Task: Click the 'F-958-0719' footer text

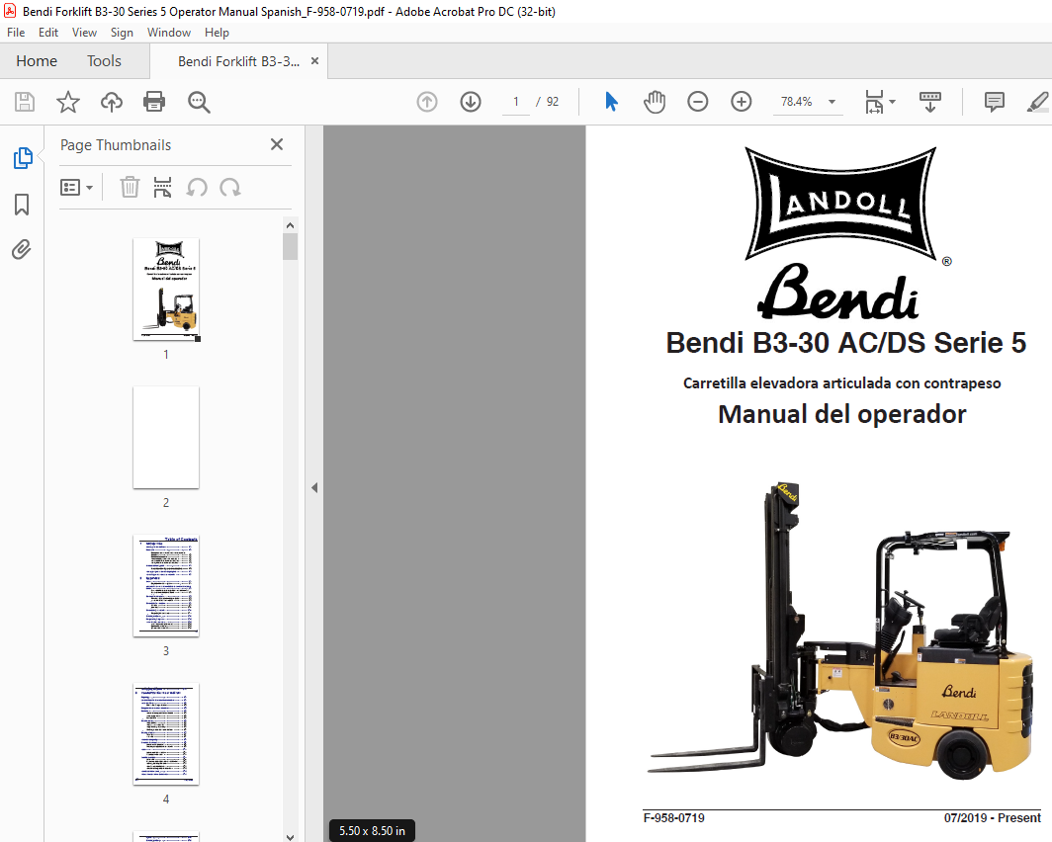Action: (673, 818)
